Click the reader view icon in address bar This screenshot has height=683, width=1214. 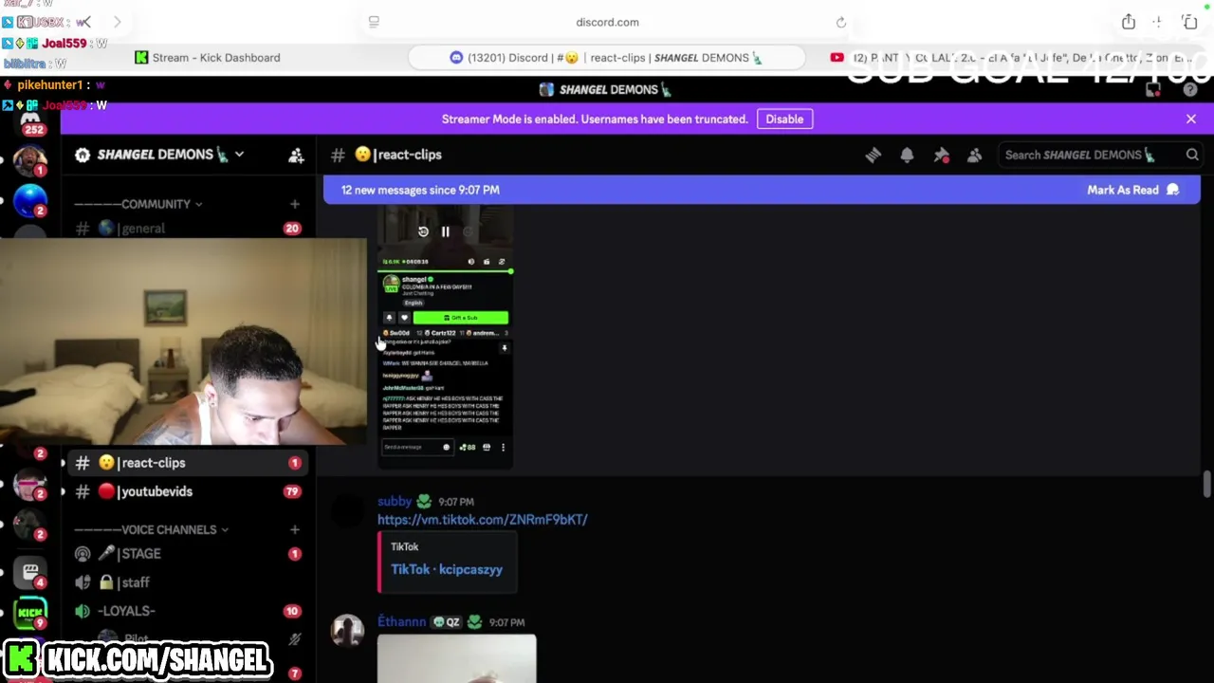click(x=374, y=22)
